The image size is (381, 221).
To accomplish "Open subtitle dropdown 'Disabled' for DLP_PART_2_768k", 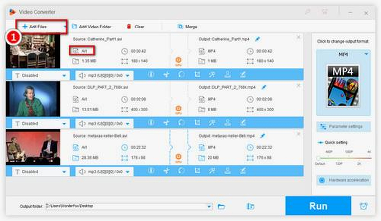I will tap(41, 123).
